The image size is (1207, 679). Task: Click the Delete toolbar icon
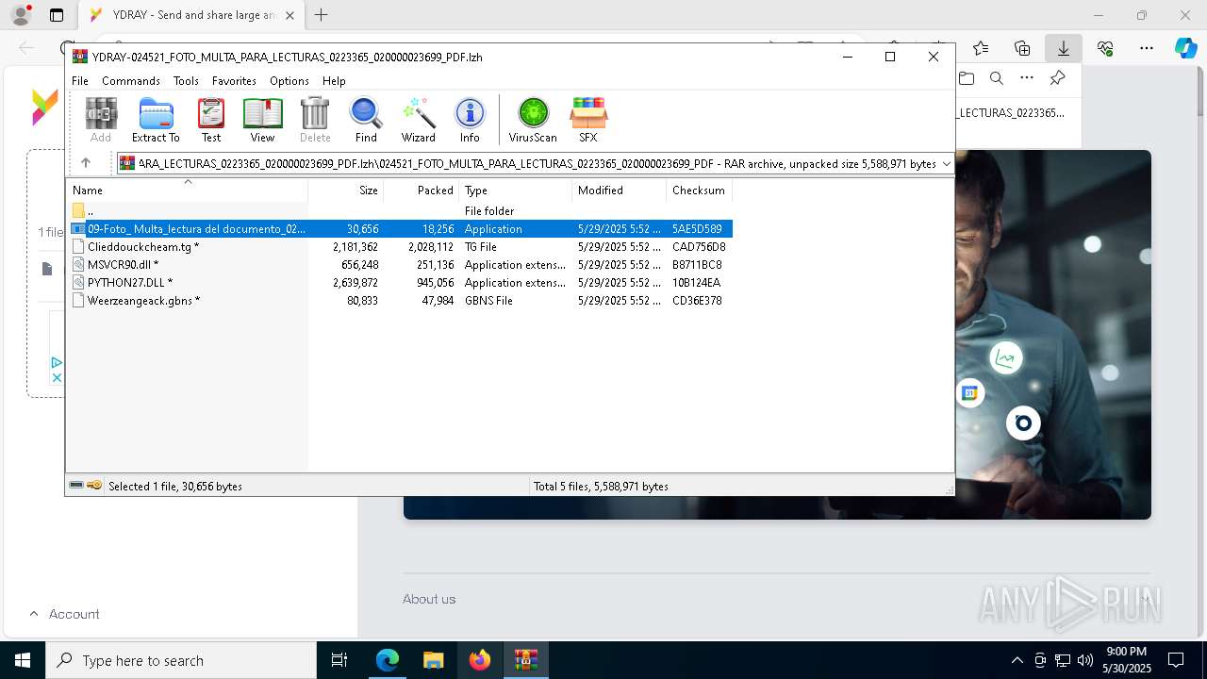[315, 120]
